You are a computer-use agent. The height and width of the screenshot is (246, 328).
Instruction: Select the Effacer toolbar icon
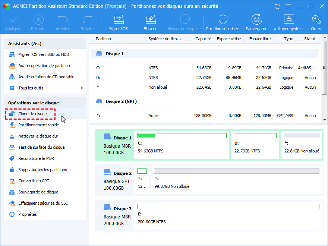pyautogui.click(x=150, y=22)
